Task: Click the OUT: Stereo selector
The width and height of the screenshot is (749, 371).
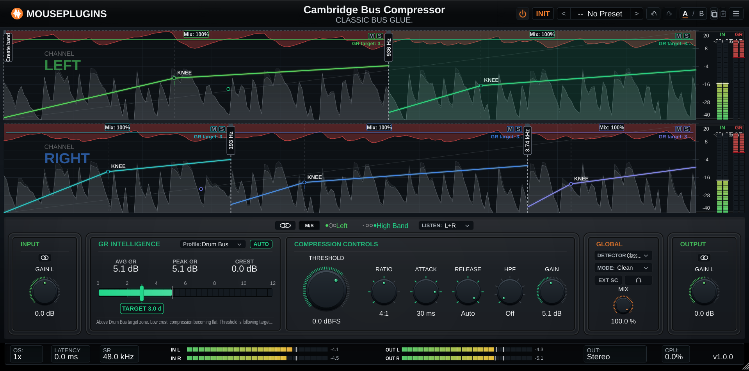Action: click(615, 354)
